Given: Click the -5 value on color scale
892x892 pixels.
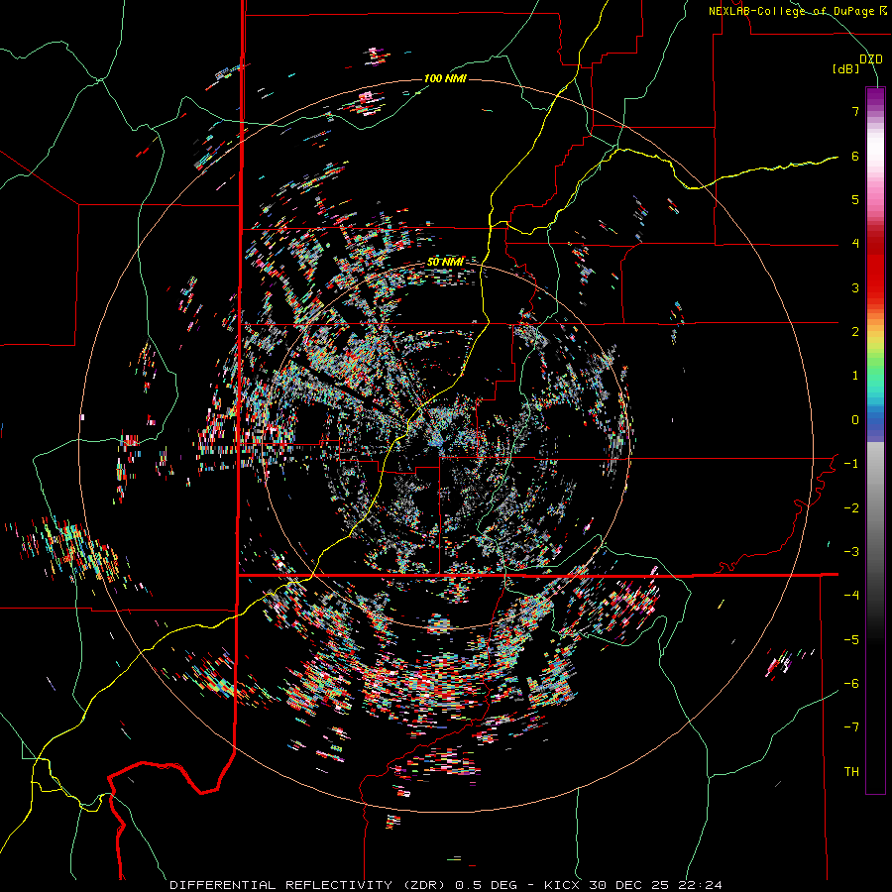Looking at the screenshot, I should (x=851, y=640).
